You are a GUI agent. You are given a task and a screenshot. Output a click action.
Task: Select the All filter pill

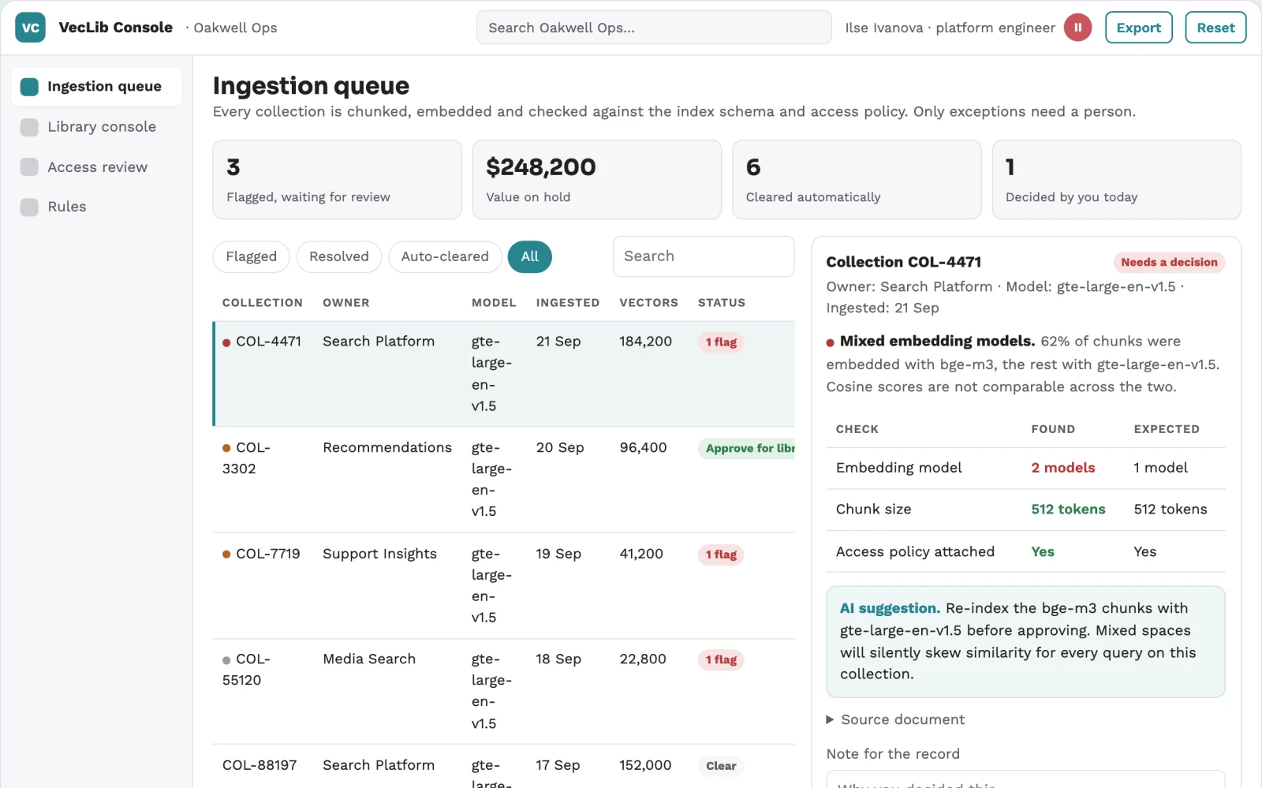(530, 257)
